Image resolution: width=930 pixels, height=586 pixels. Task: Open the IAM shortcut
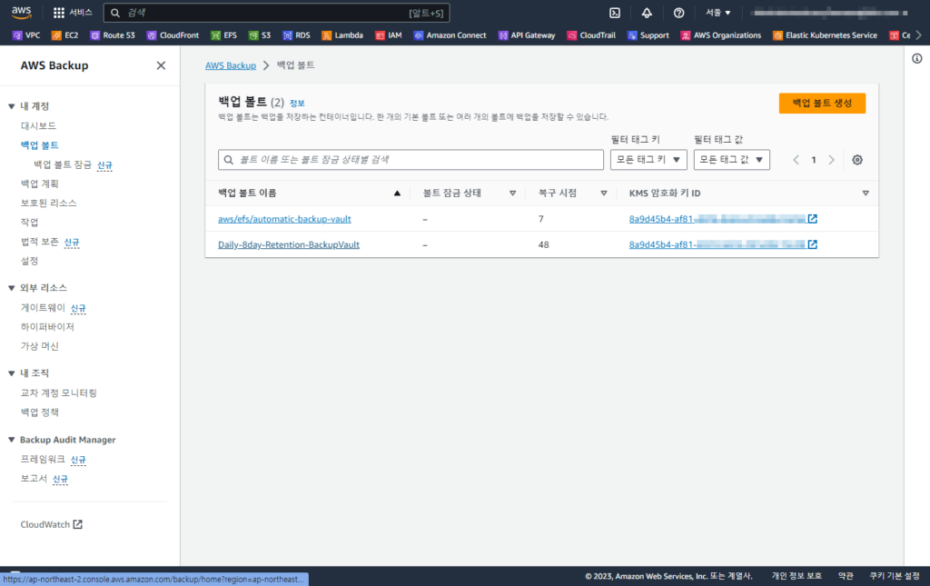[x=389, y=35]
